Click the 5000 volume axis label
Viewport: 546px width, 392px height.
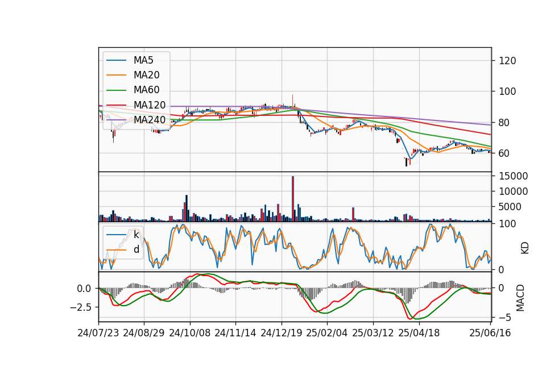pos(510,207)
